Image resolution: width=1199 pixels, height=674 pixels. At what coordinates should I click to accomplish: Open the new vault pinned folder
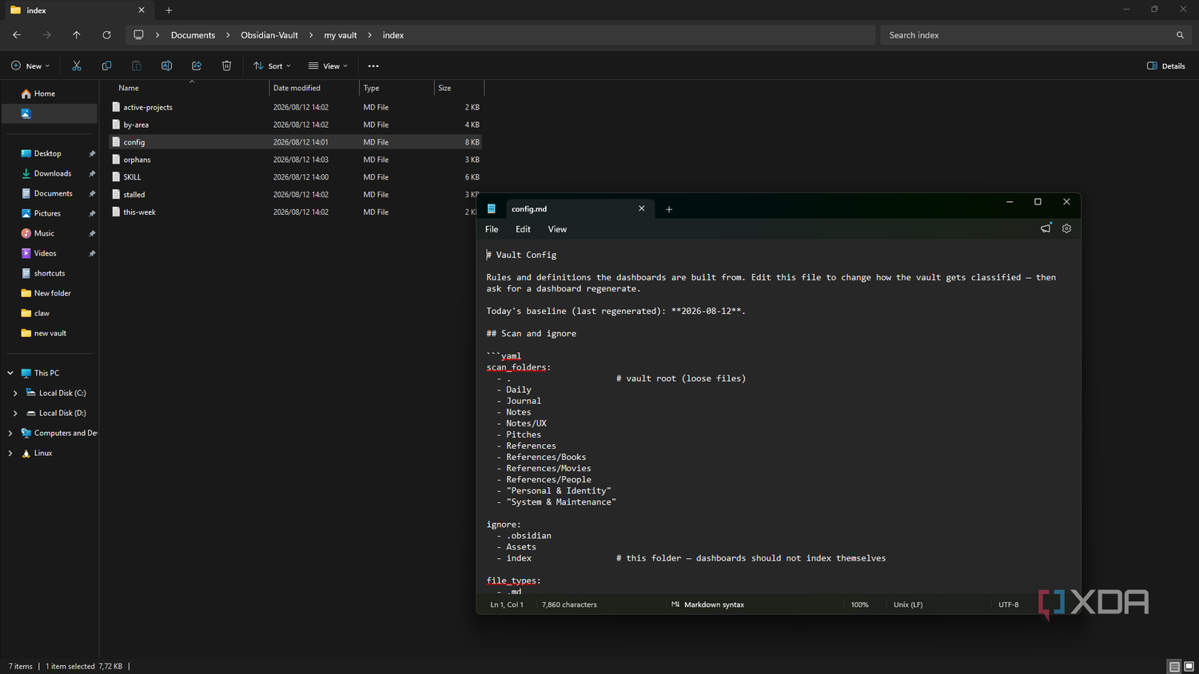50,333
